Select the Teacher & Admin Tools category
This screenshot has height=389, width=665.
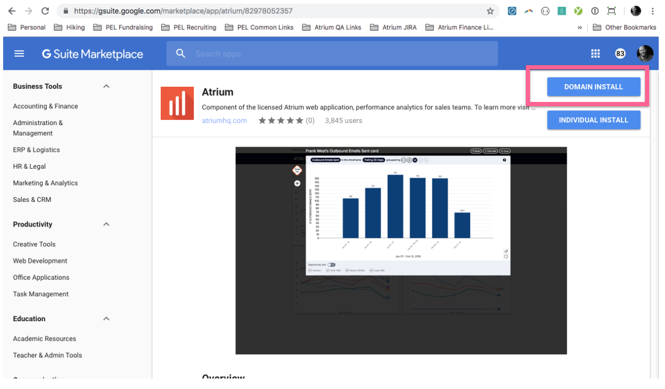click(x=48, y=355)
